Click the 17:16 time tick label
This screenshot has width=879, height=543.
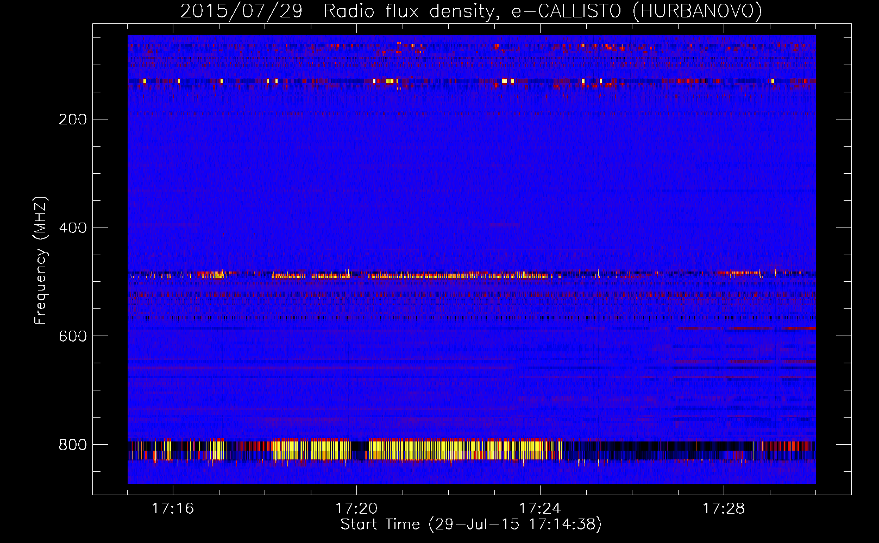[173, 509]
